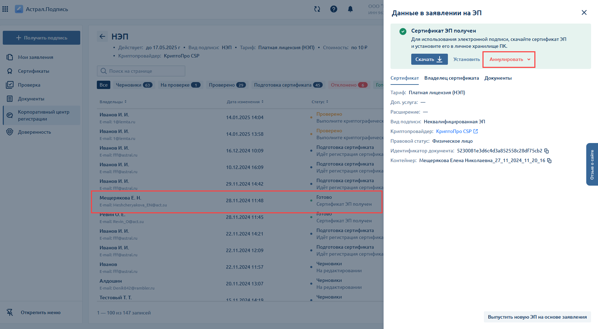The image size is (598, 329).
Task: Copy the container name via copy icon
Action: pos(549,161)
